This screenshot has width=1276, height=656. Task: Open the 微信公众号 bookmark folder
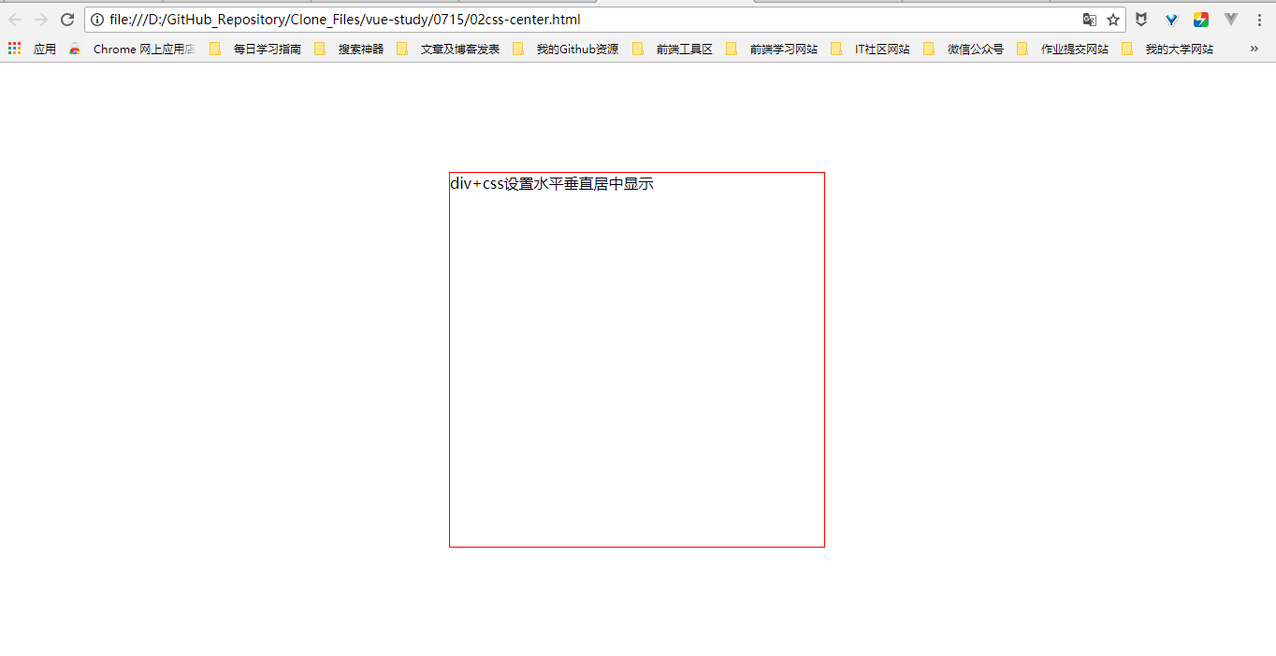point(964,49)
